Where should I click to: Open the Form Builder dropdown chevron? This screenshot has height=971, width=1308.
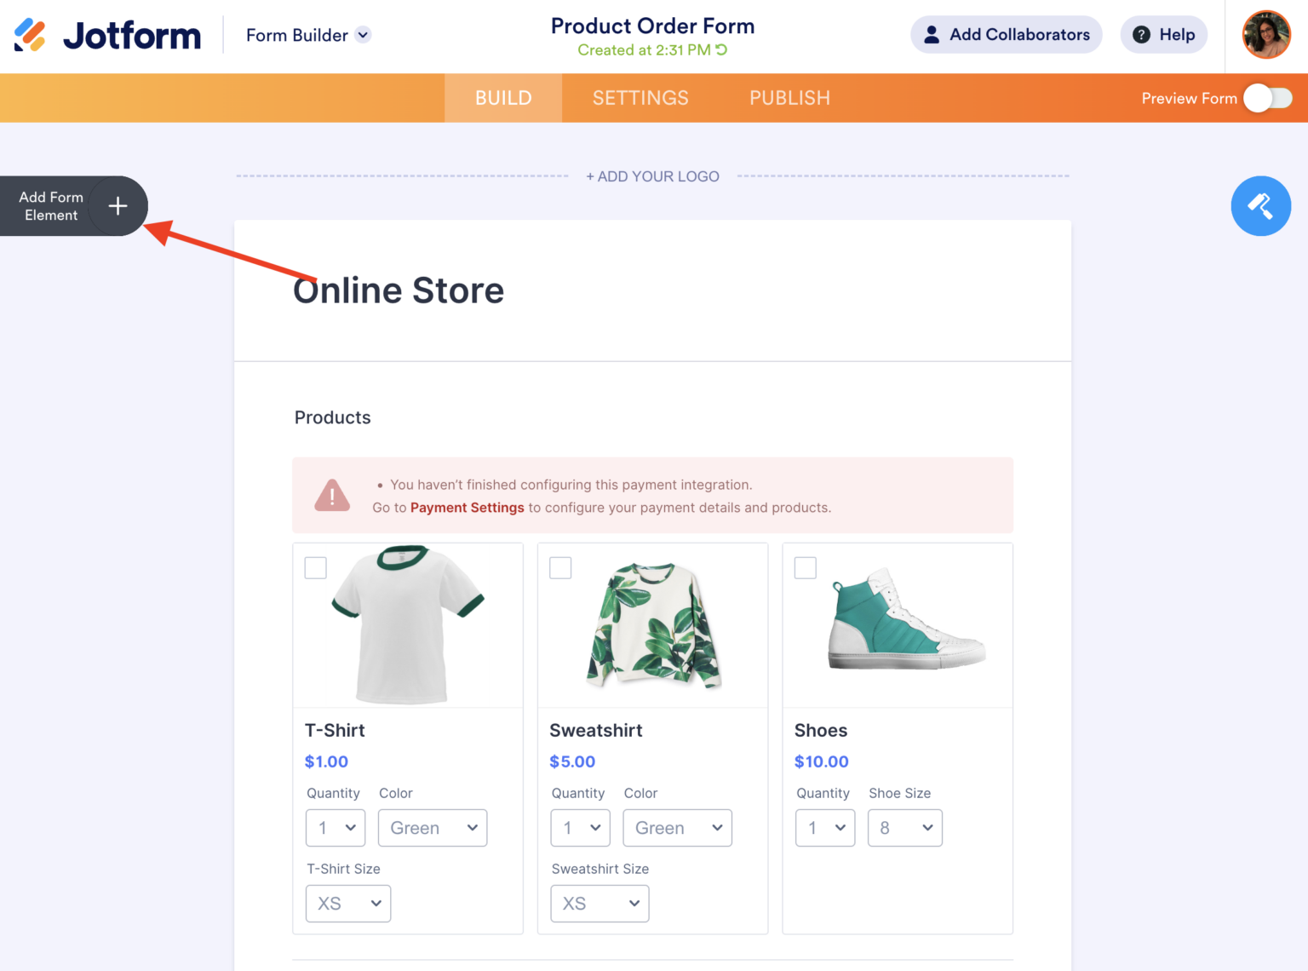(x=364, y=35)
